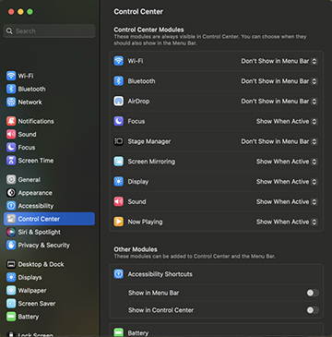Click the Privacy & Security hand icon
This screenshot has width=332, height=337.
click(11, 246)
